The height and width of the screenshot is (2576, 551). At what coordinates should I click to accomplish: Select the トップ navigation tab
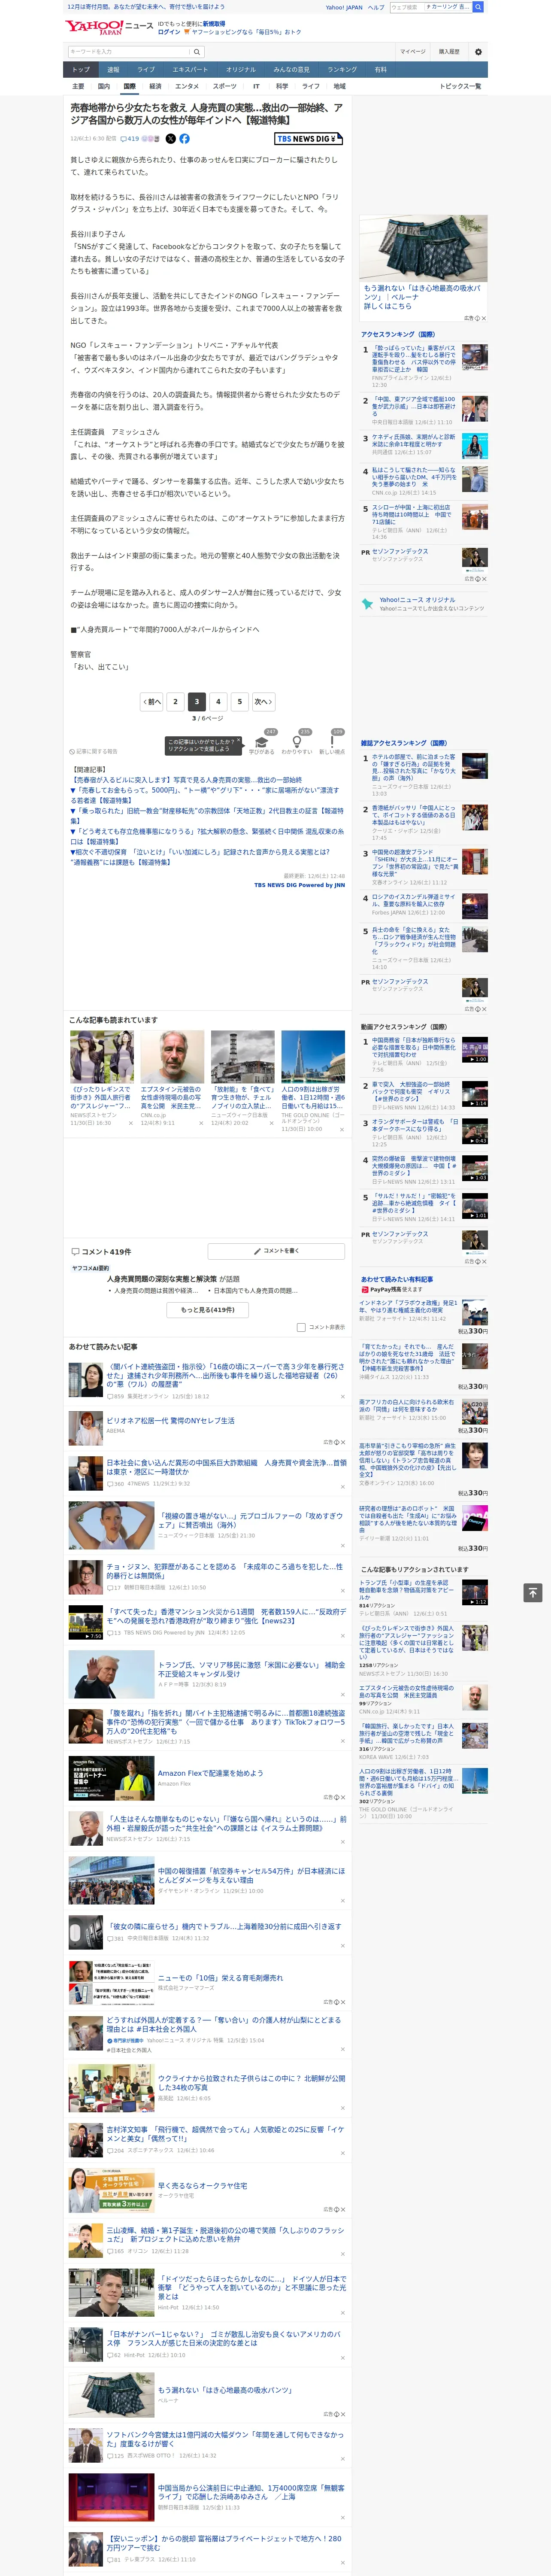coord(81,70)
